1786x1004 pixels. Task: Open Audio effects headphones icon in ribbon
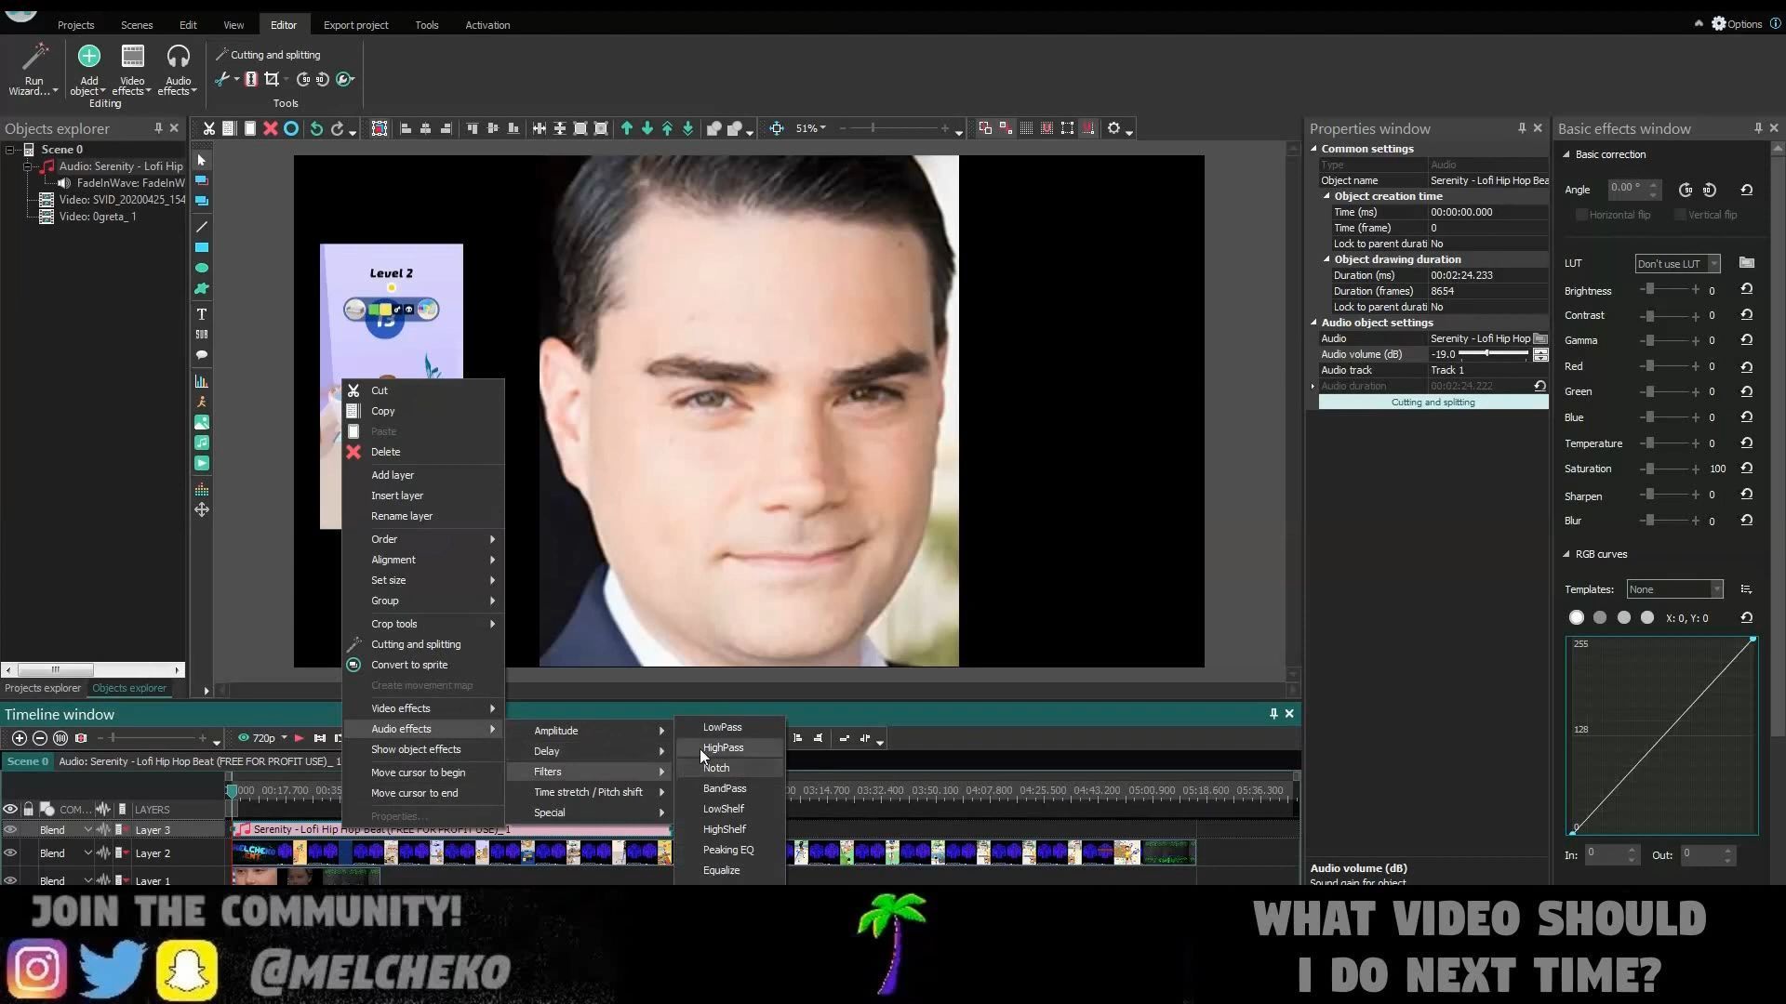click(178, 70)
